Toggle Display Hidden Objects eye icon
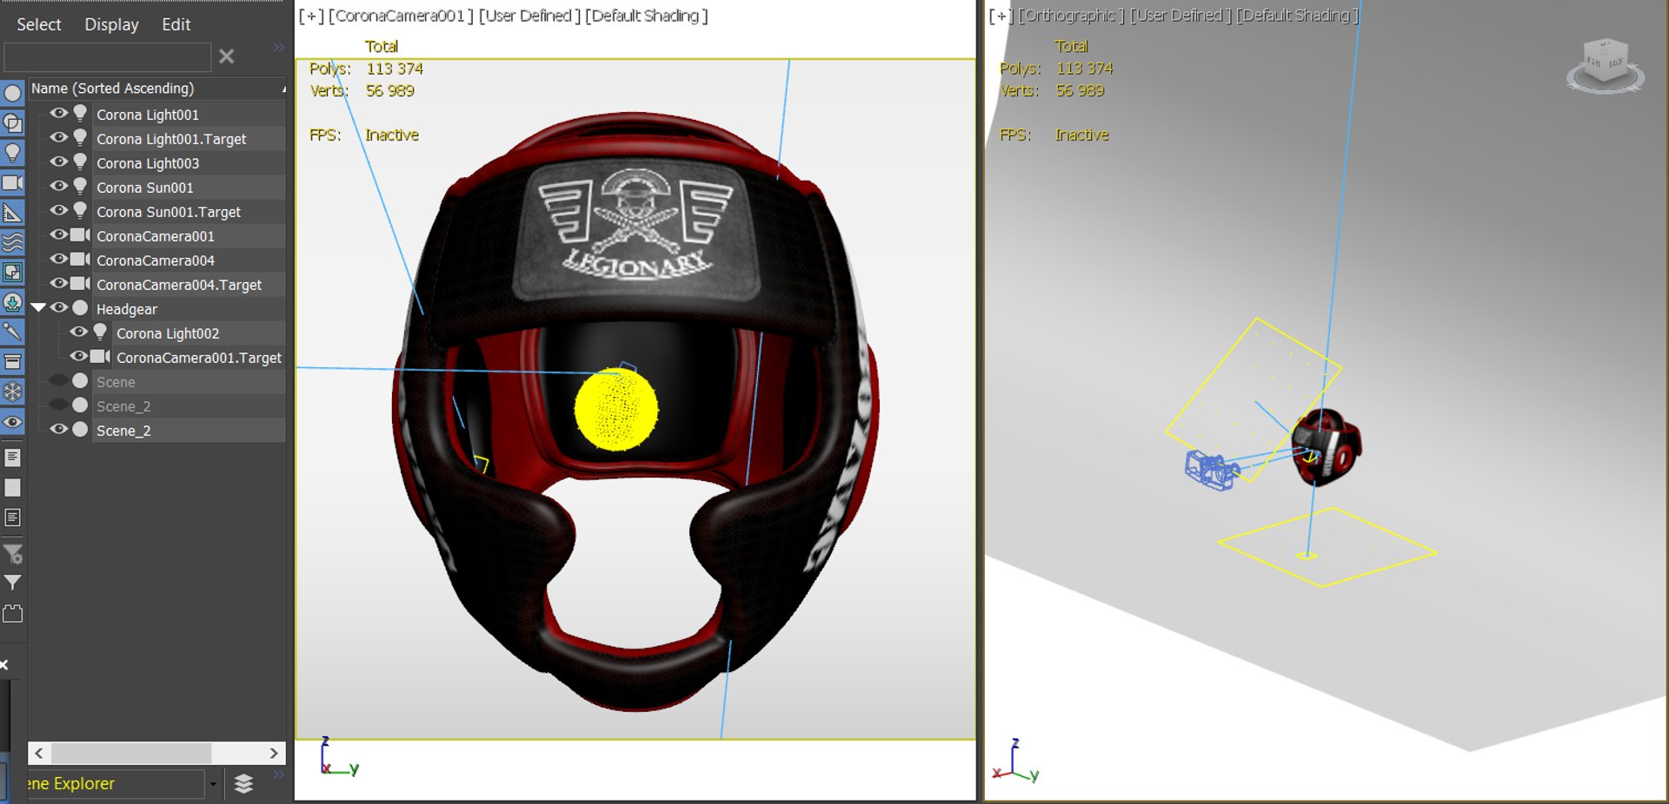This screenshot has width=1669, height=804. 12,422
